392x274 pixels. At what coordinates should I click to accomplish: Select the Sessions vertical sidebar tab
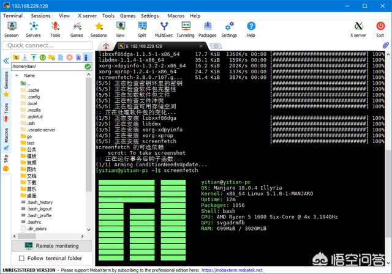coord(6,84)
